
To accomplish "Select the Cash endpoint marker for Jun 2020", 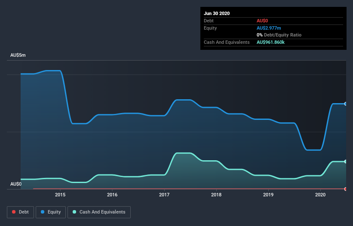I will [346, 162].
